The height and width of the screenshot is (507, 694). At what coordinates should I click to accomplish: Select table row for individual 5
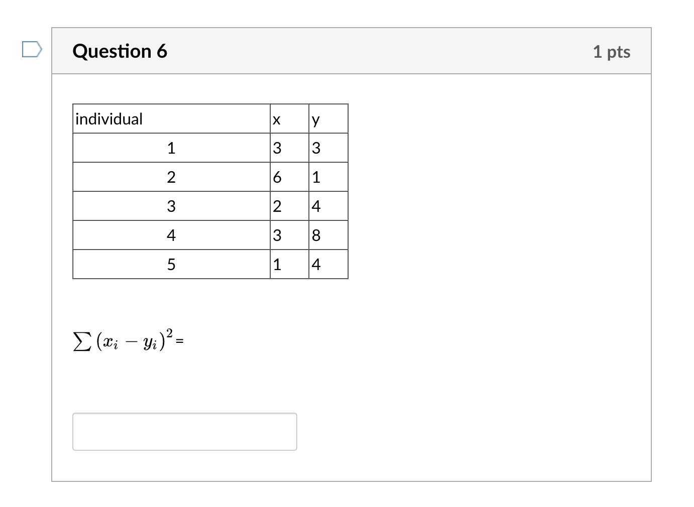[171, 264]
